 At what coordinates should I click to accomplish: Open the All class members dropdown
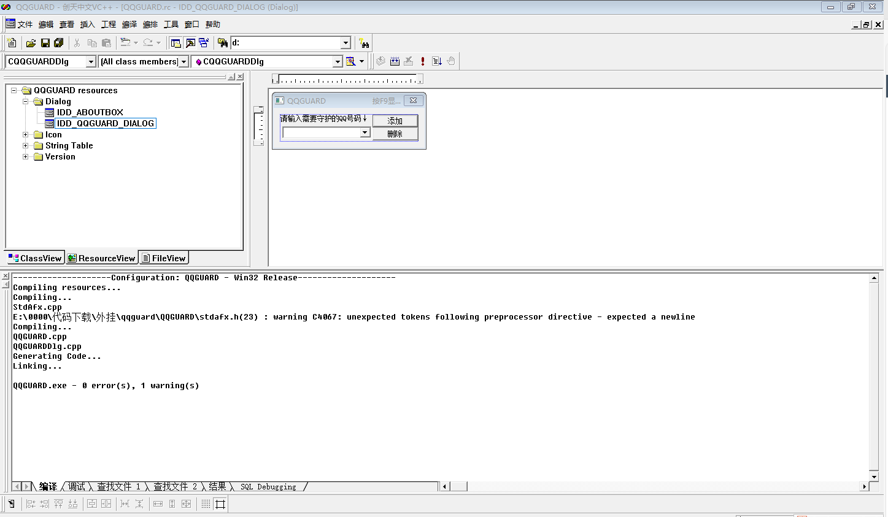(x=183, y=61)
